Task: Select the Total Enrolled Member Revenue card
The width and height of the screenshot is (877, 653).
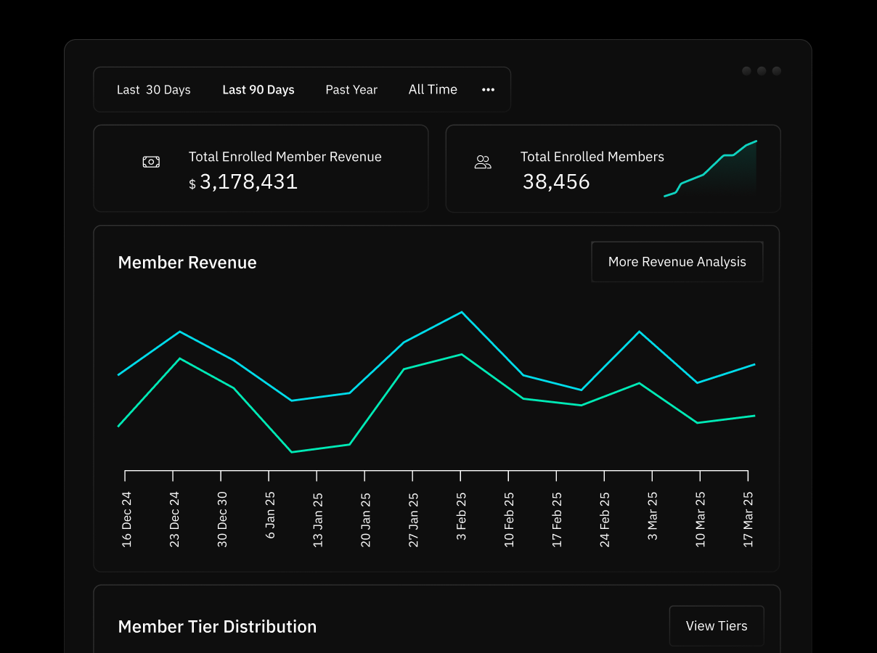Action: point(261,168)
